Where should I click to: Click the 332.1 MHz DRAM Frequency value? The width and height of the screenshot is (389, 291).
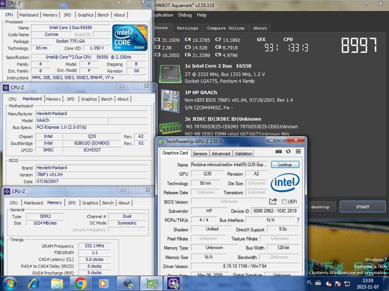pyautogui.click(x=95, y=246)
